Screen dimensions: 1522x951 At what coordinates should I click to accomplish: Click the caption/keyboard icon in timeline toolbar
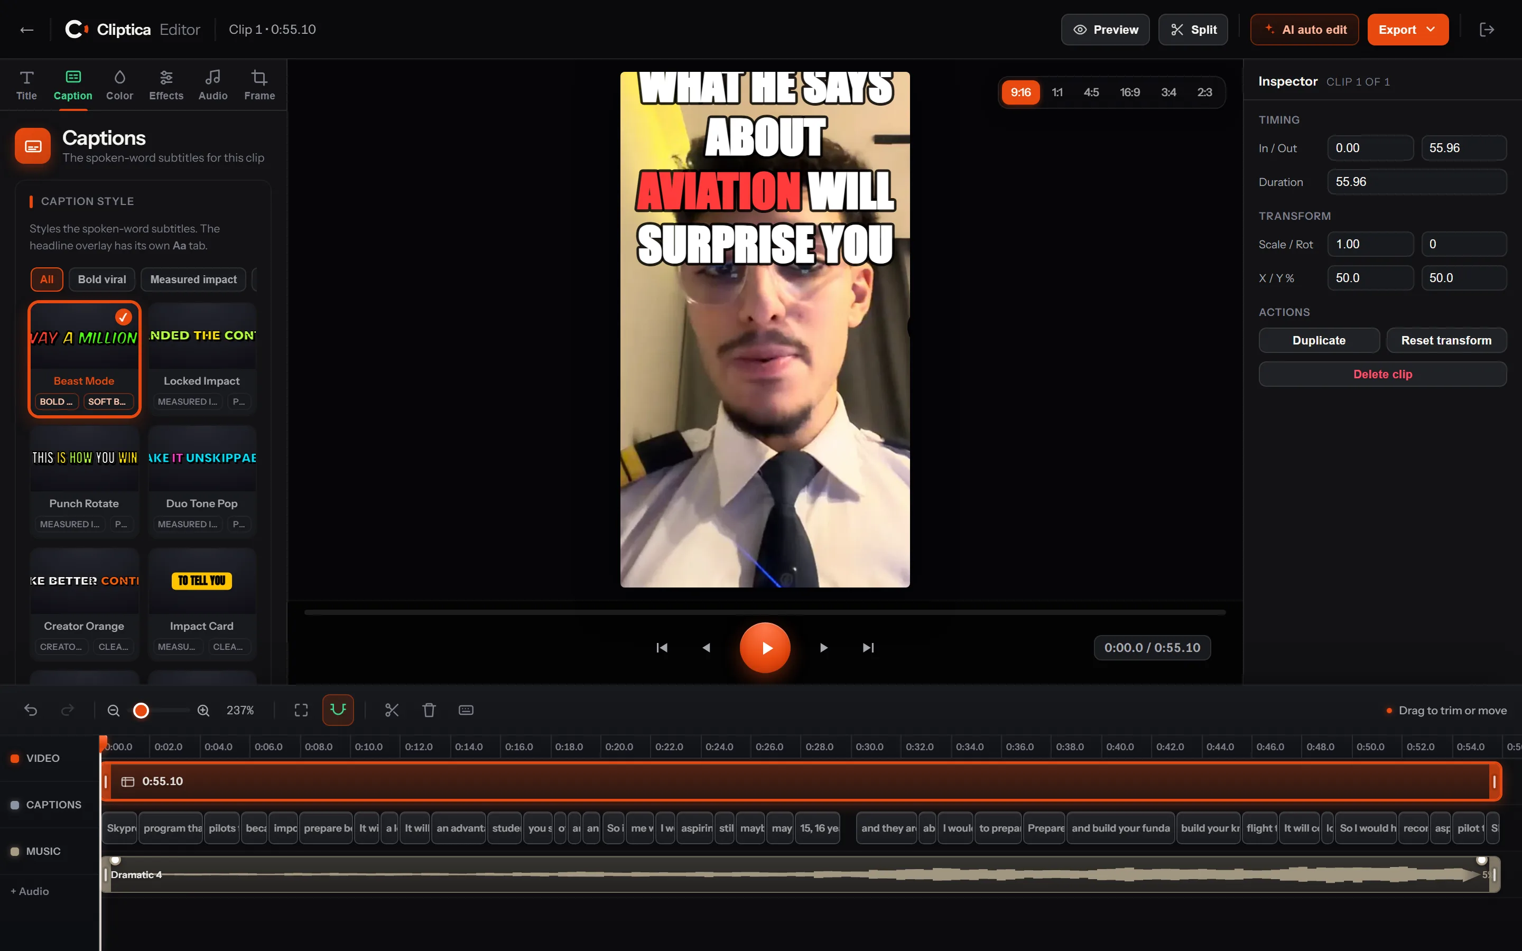tap(466, 710)
